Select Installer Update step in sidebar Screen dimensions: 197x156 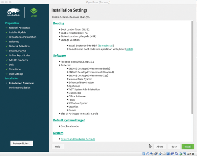click(18, 32)
